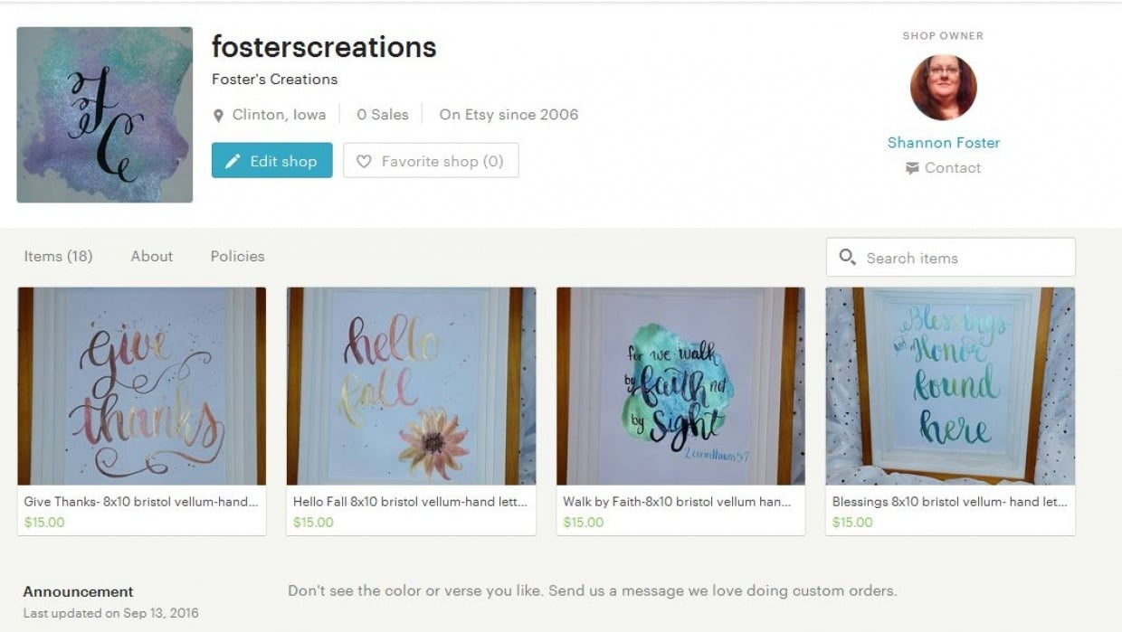
Task: Switch to the About tab
Action: click(x=150, y=256)
